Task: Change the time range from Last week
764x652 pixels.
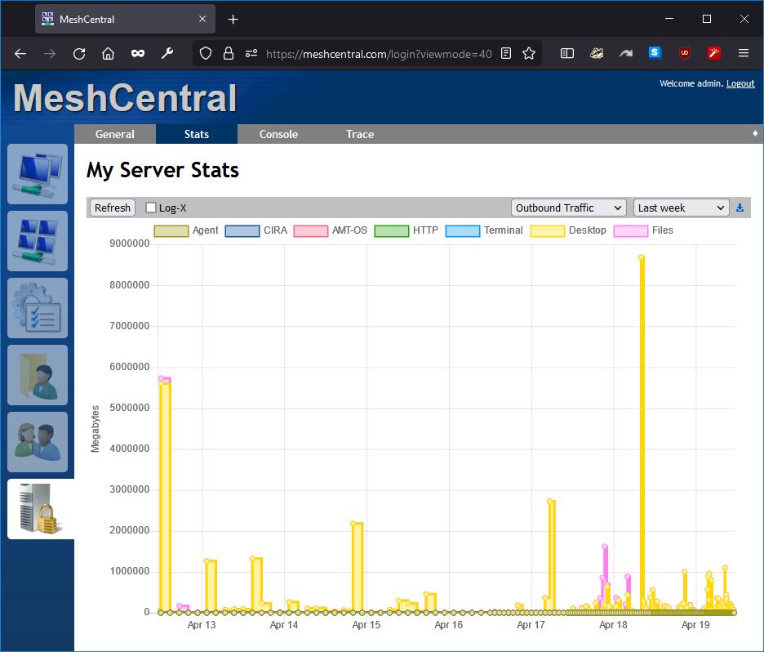Action: [x=681, y=208]
